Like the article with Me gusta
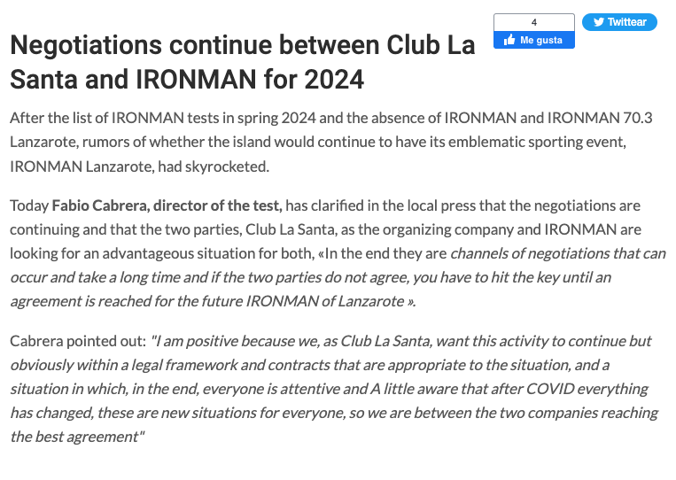 (x=533, y=40)
